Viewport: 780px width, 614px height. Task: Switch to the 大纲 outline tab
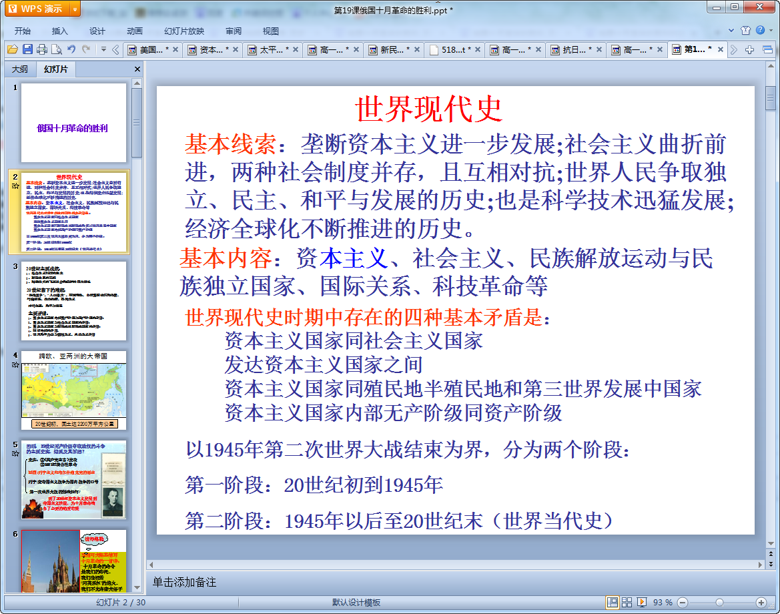[x=20, y=69]
